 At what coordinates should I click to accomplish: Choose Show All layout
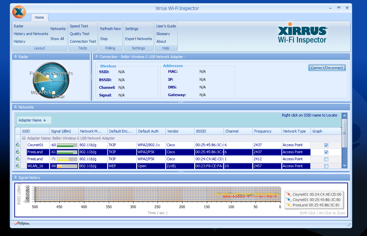point(57,39)
